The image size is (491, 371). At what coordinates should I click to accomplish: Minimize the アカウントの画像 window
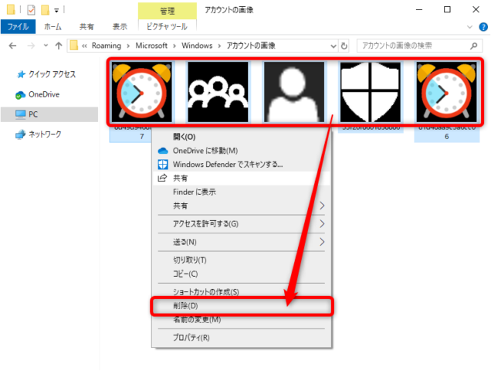pyautogui.click(x=419, y=10)
